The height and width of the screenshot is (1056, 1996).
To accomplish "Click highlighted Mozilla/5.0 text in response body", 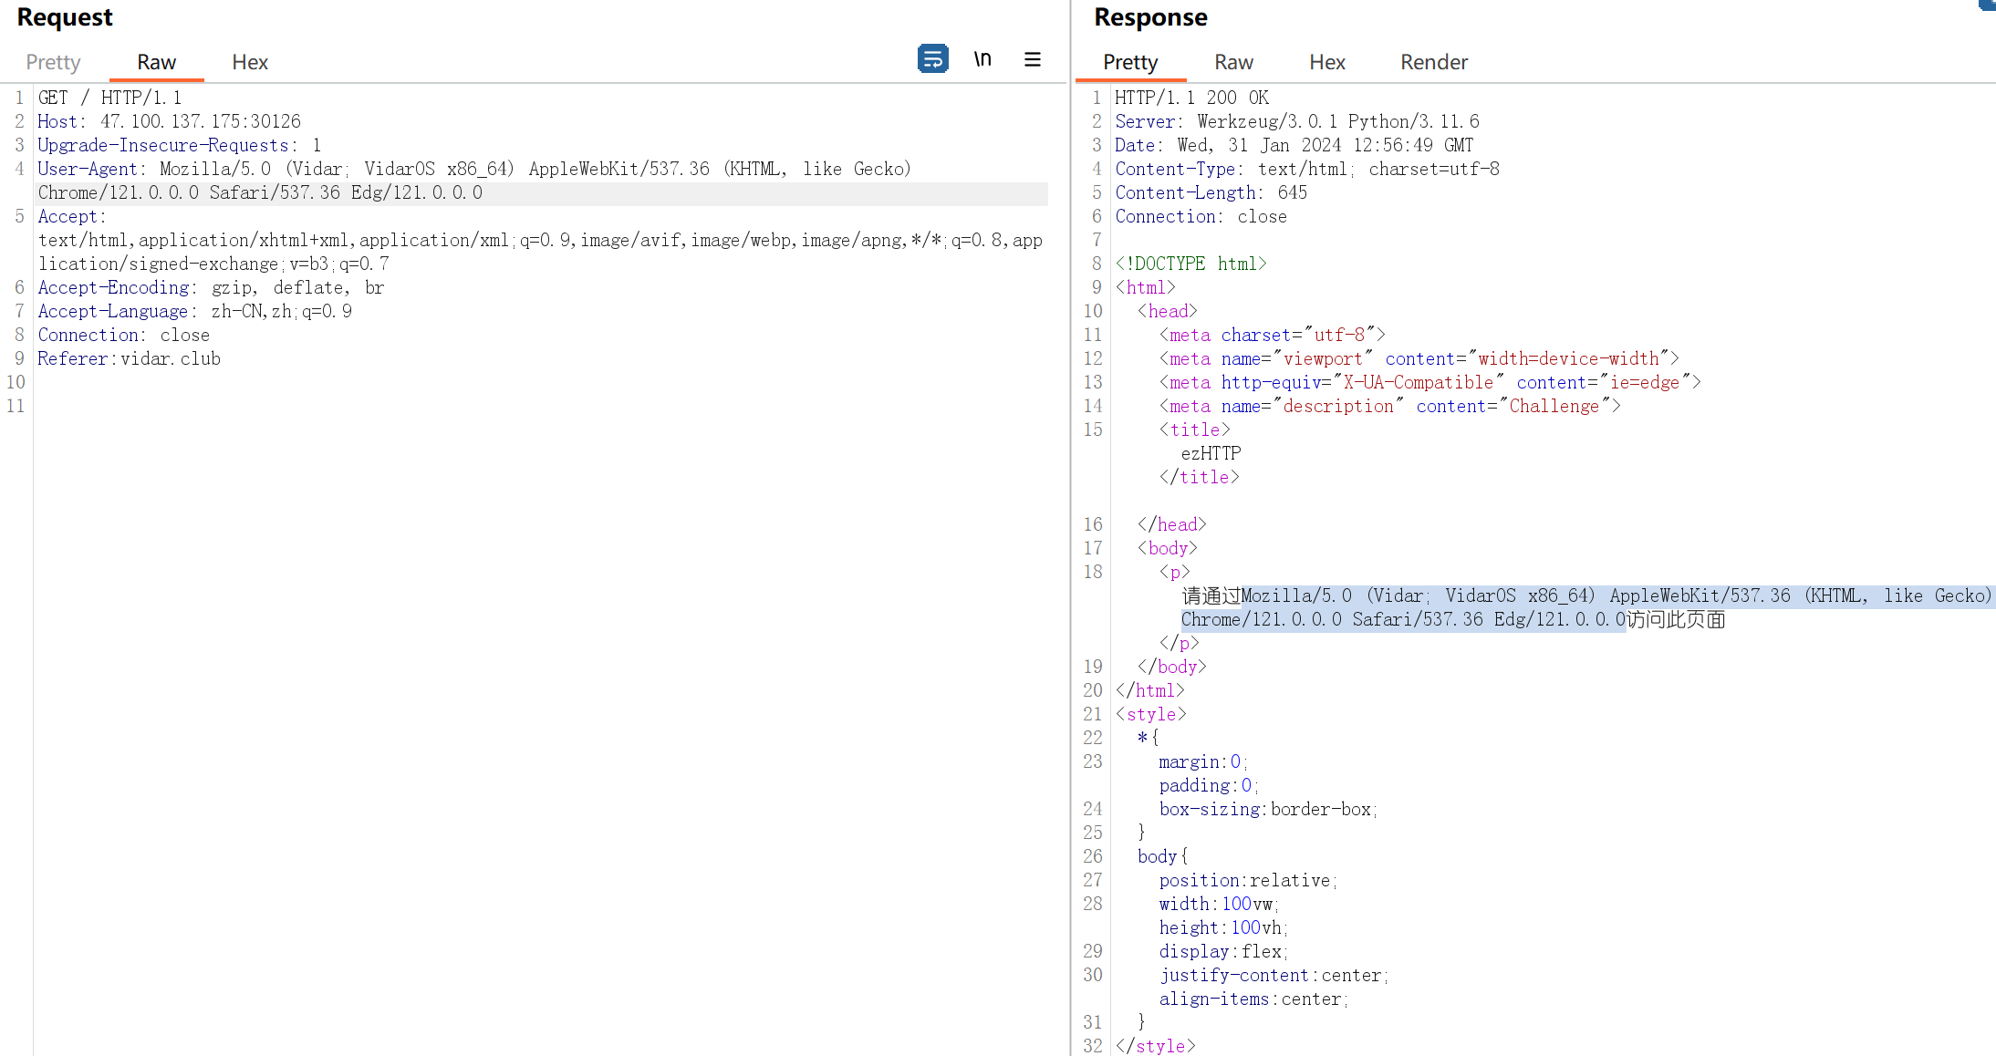I will point(1295,595).
